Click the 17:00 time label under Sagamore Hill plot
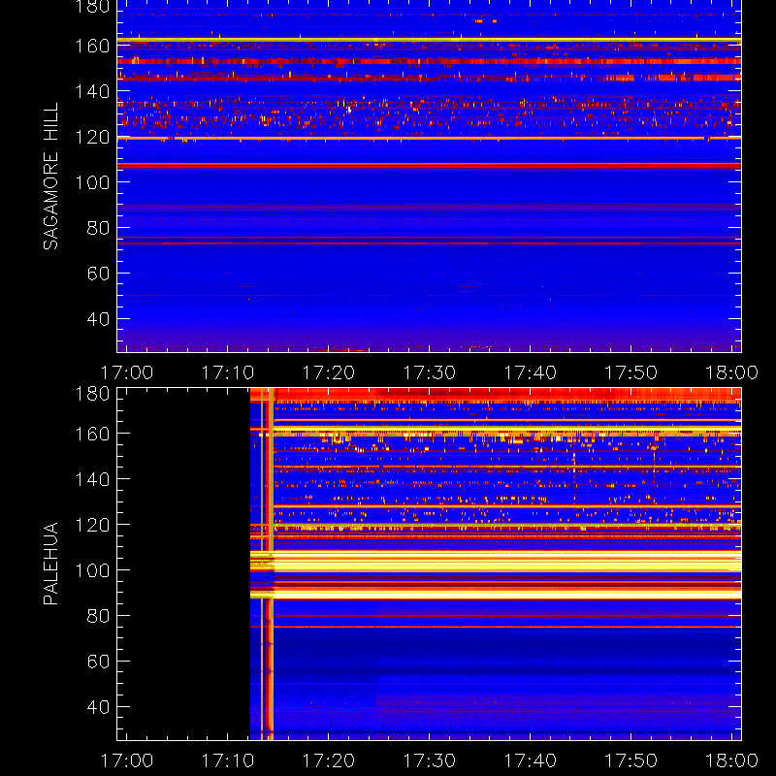The height and width of the screenshot is (776, 776). coord(127,372)
